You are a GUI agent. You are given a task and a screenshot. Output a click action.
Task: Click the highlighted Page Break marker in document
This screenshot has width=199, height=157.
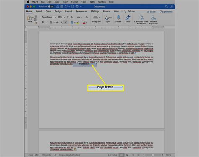[x=85, y=64]
